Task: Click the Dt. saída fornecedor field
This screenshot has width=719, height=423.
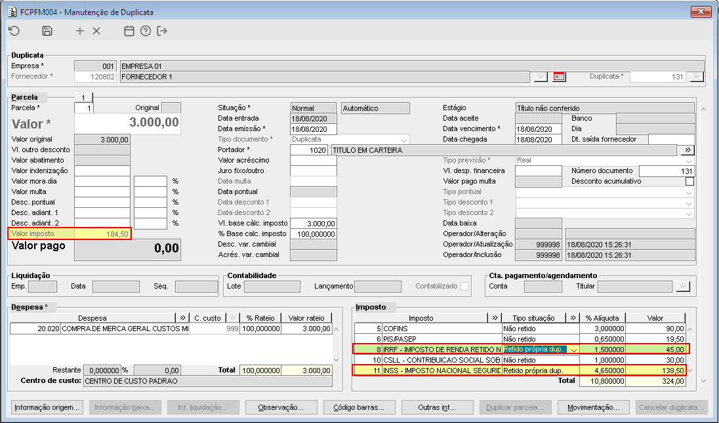Action: point(671,139)
